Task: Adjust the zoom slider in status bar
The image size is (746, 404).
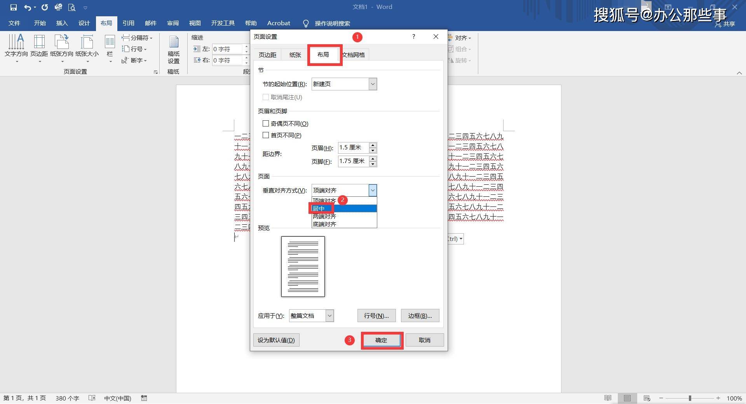Action: [690, 398]
